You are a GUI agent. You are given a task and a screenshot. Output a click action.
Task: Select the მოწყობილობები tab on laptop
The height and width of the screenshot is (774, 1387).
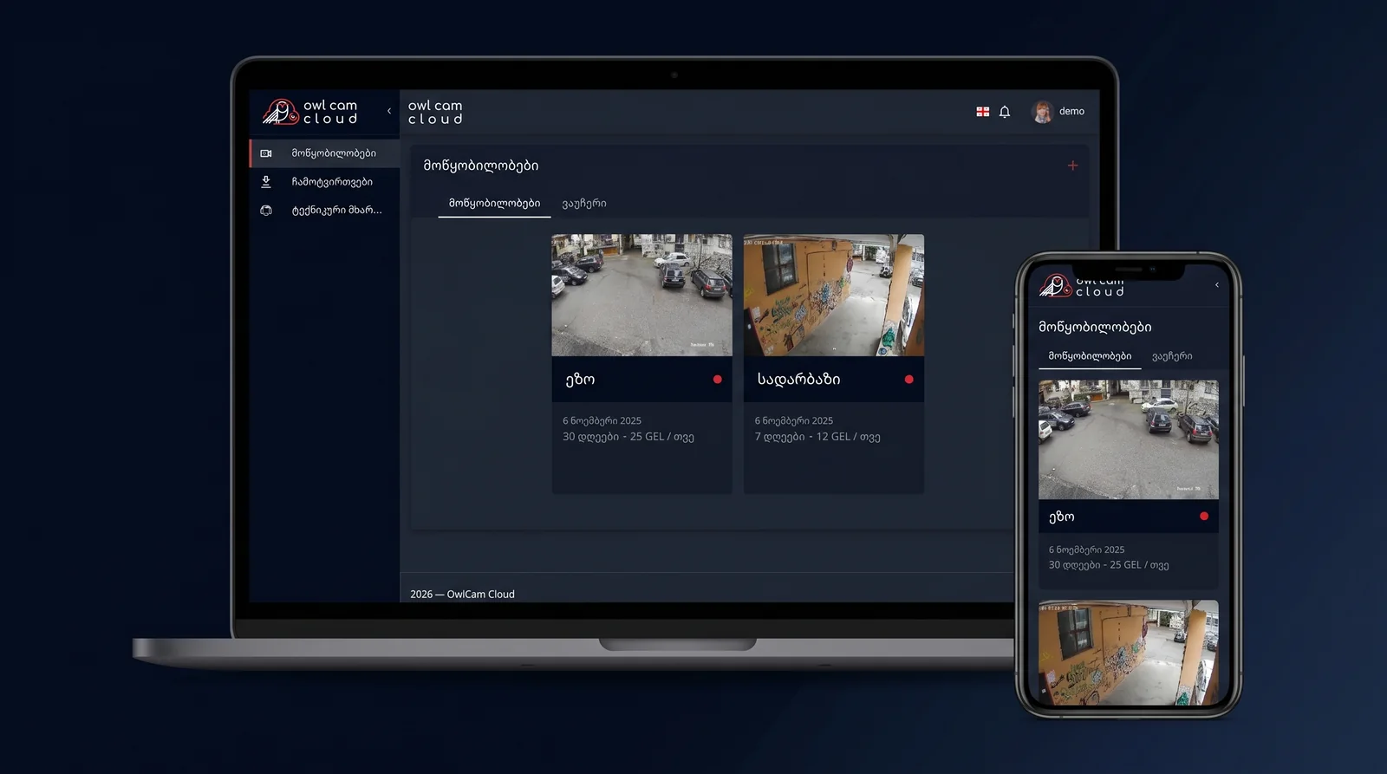pos(494,203)
